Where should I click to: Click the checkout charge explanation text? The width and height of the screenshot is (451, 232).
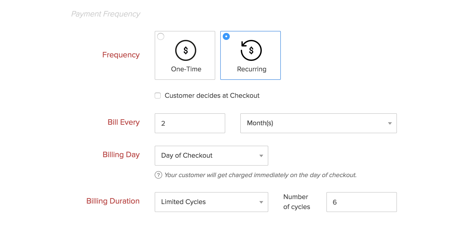click(x=261, y=175)
